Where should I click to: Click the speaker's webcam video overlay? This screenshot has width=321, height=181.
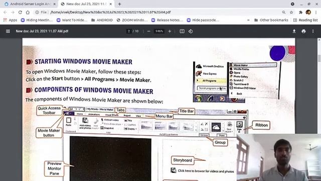[x=279, y=157]
